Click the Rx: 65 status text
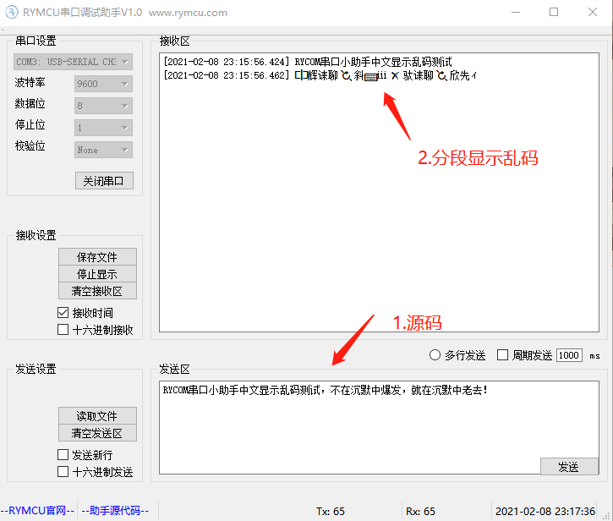 point(421,511)
